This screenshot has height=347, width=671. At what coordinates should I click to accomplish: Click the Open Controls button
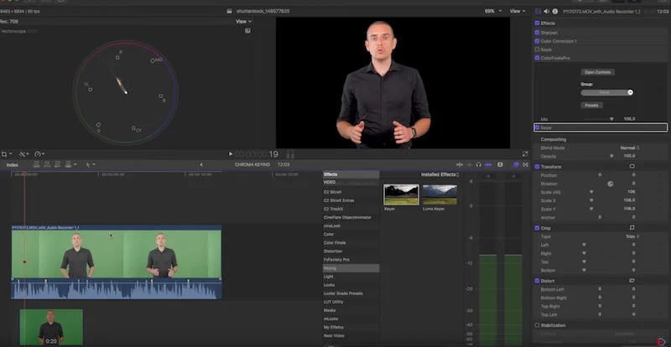pyautogui.click(x=597, y=72)
